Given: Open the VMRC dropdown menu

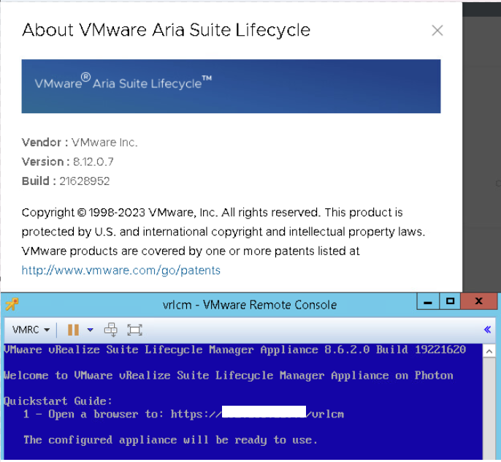Looking at the screenshot, I should pyautogui.click(x=31, y=330).
